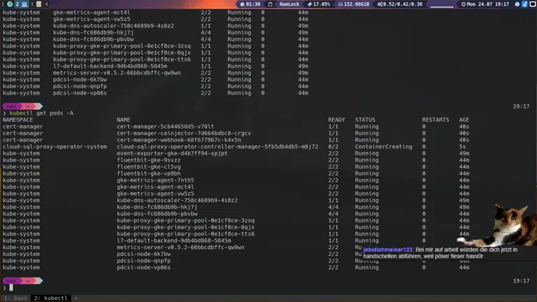Image resolution: width=537 pixels, height=302 pixels.
Task: Switch to workspace 4 in top bar
Action: click(x=46, y=4)
